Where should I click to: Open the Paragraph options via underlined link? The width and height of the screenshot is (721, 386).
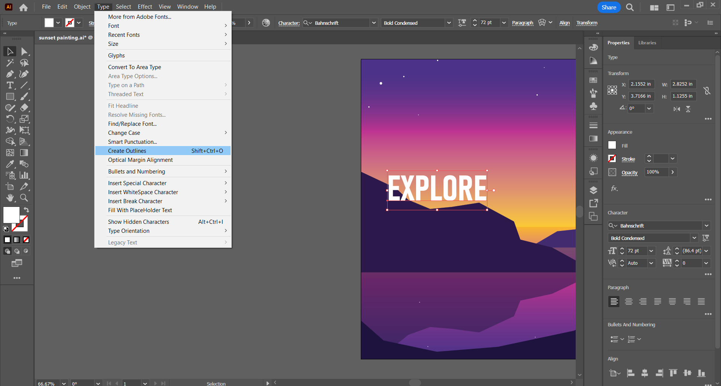pos(522,23)
